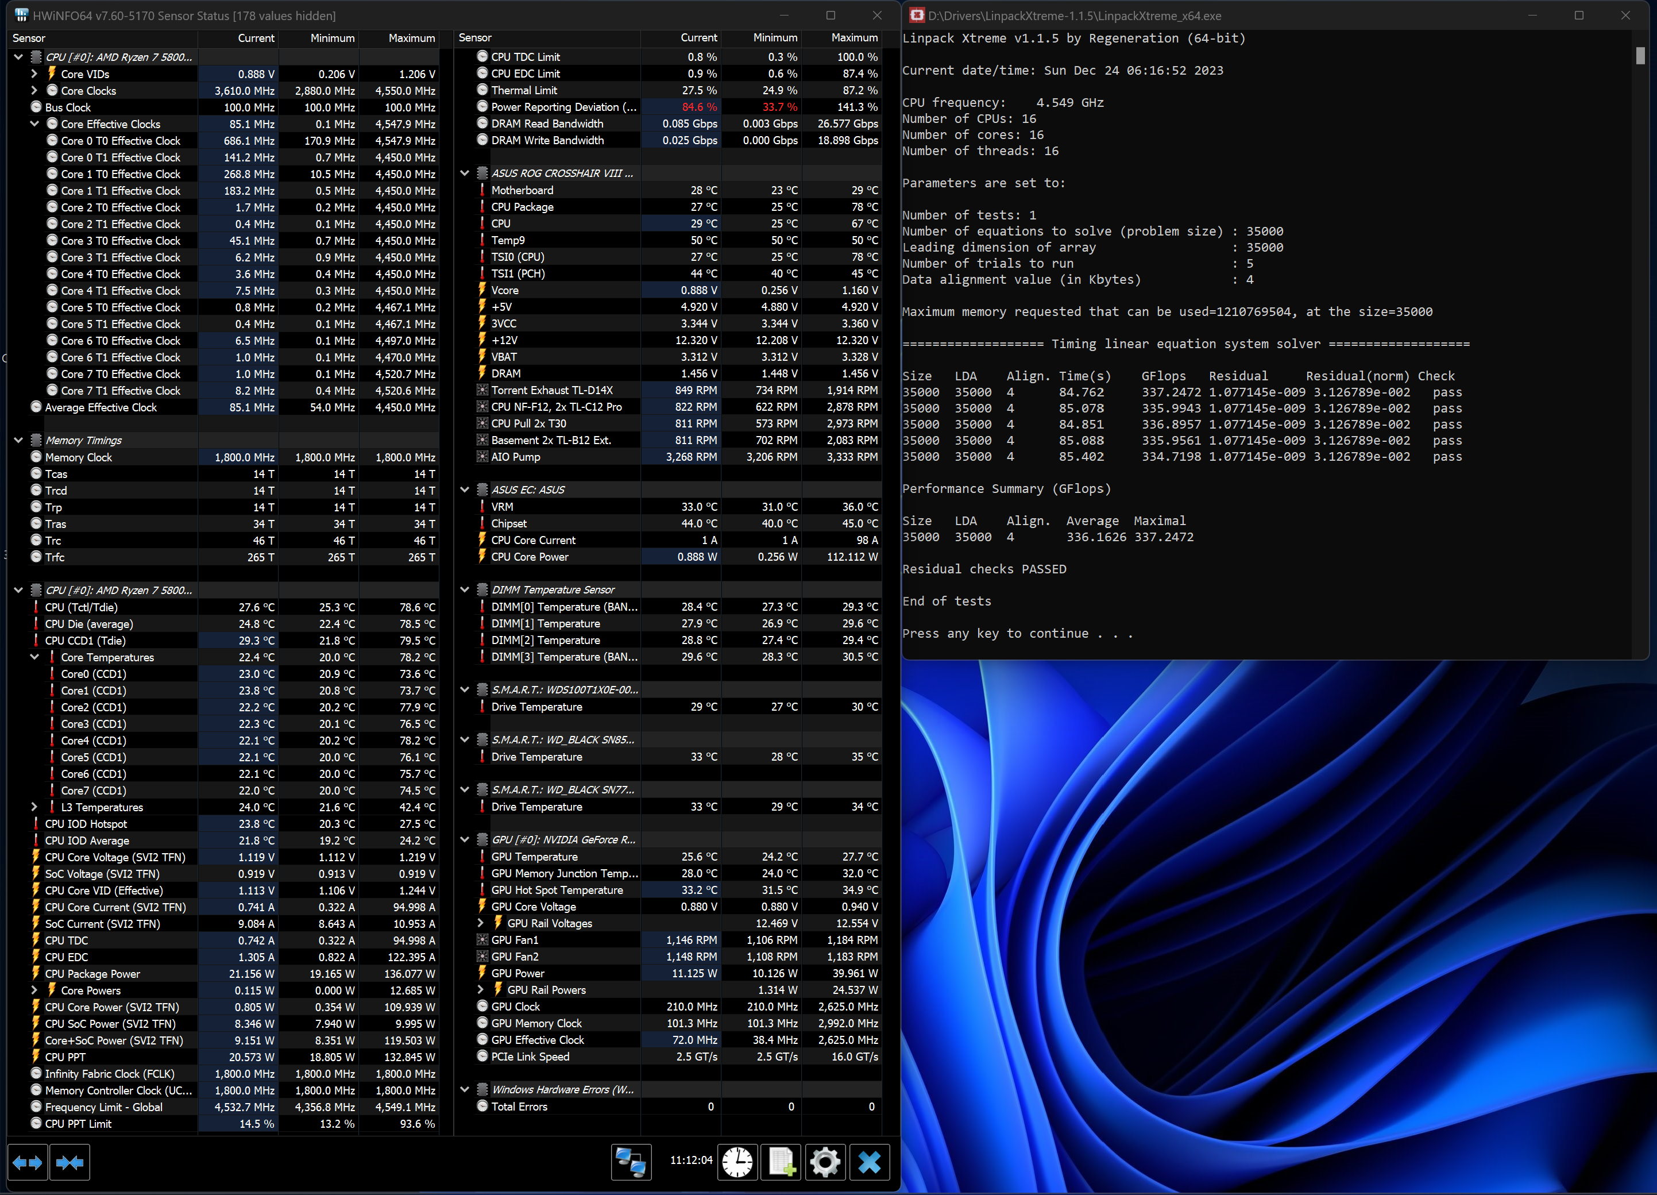Expand the Core Powers row
This screenshot has width=1657, height=1195.
[34, 990]
